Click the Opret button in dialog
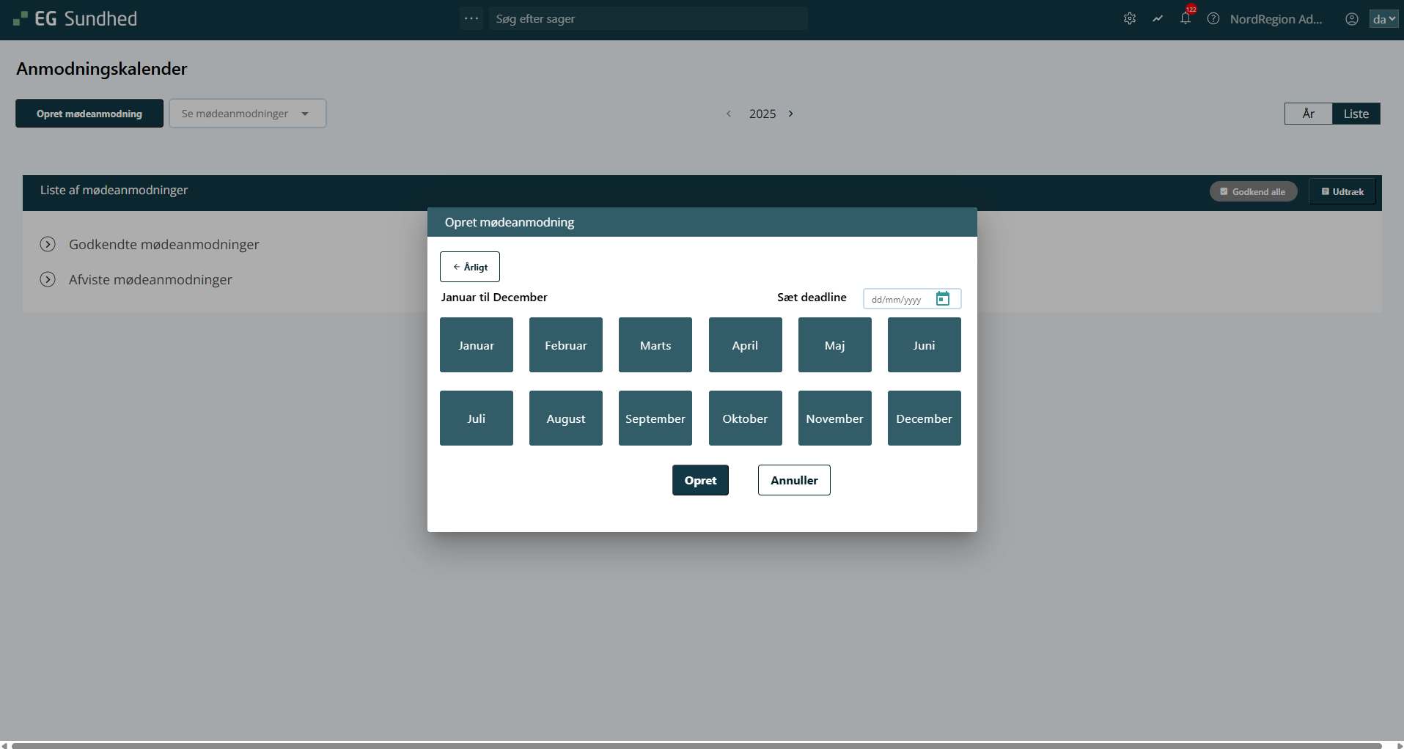The image size is (1404, 749). (700, 481)
